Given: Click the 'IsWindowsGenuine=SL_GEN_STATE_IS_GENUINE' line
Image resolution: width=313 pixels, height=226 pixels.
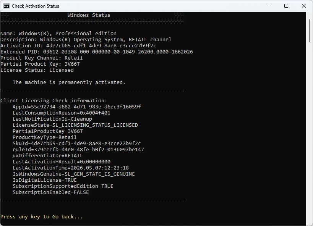Looking at the screenshot, I should (74, 174).
